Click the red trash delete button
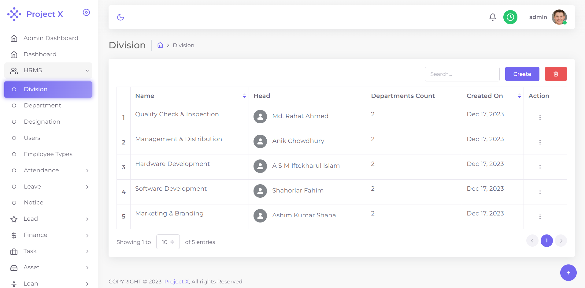 pyautogui.click(x=556, y=74)
